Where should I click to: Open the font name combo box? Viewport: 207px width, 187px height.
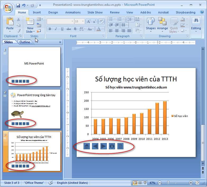click(61, 21)
